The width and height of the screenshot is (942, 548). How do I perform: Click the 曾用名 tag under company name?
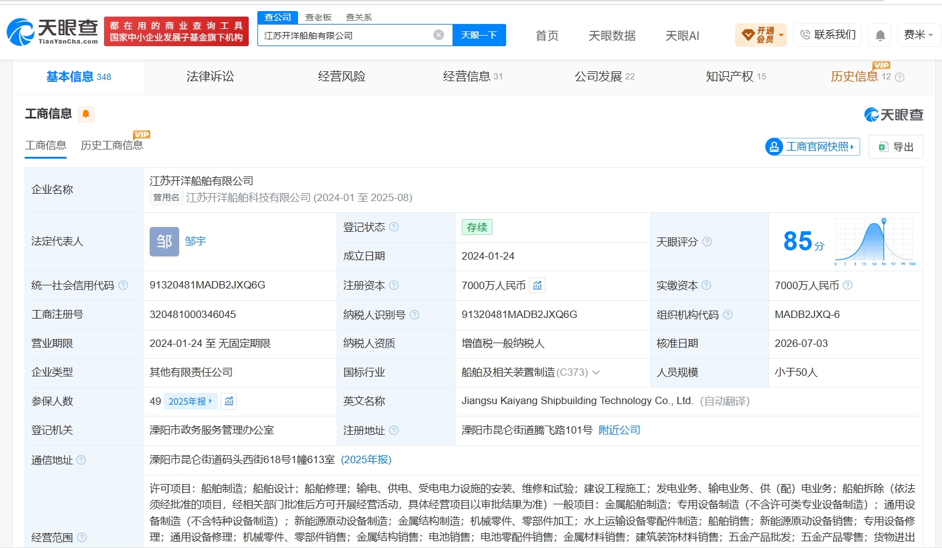(166, 197)
